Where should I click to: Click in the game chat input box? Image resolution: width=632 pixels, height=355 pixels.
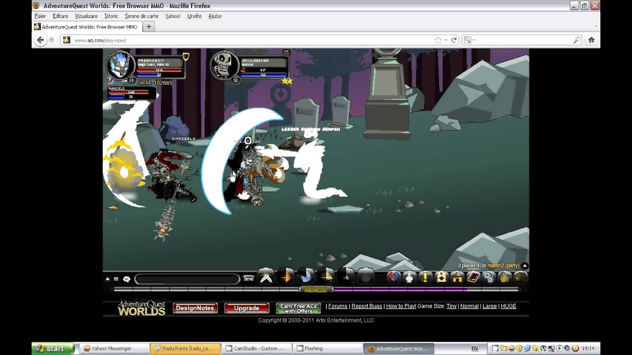187,279
